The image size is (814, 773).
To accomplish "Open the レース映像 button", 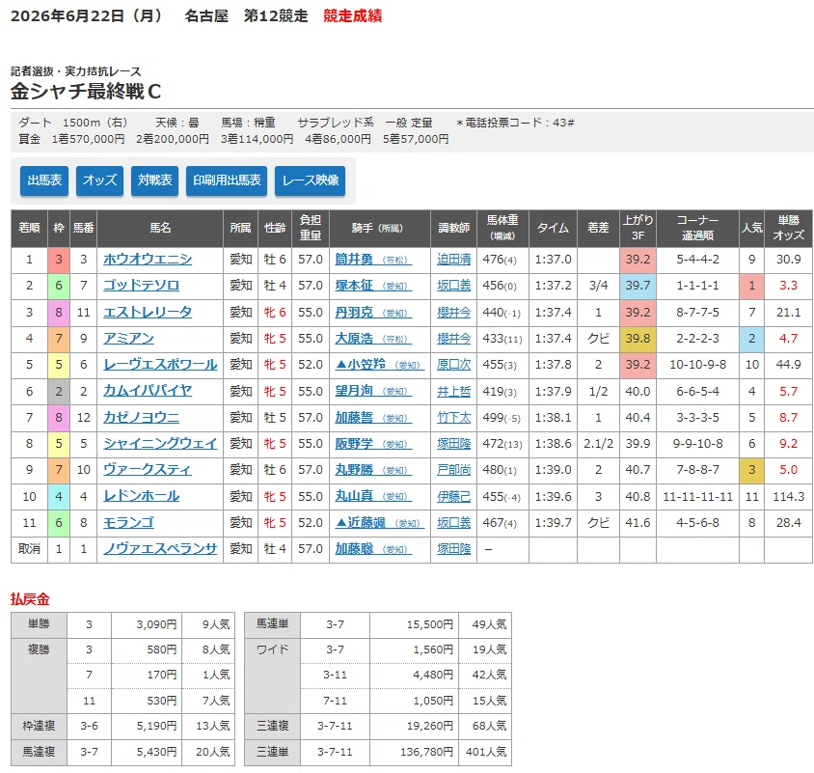I will (310, 180).
